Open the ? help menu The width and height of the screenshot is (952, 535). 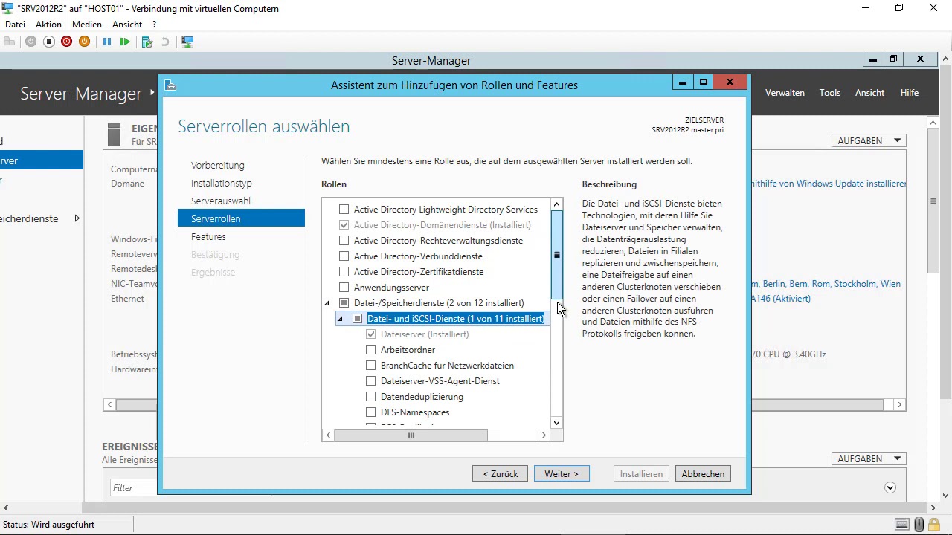tap(154, 25)
